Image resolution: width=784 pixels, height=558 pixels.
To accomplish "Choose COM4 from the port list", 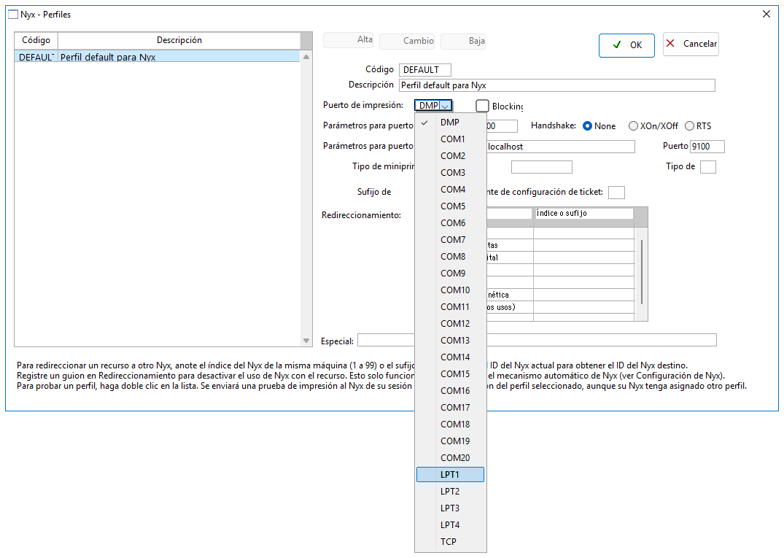I will coord(450,190).
